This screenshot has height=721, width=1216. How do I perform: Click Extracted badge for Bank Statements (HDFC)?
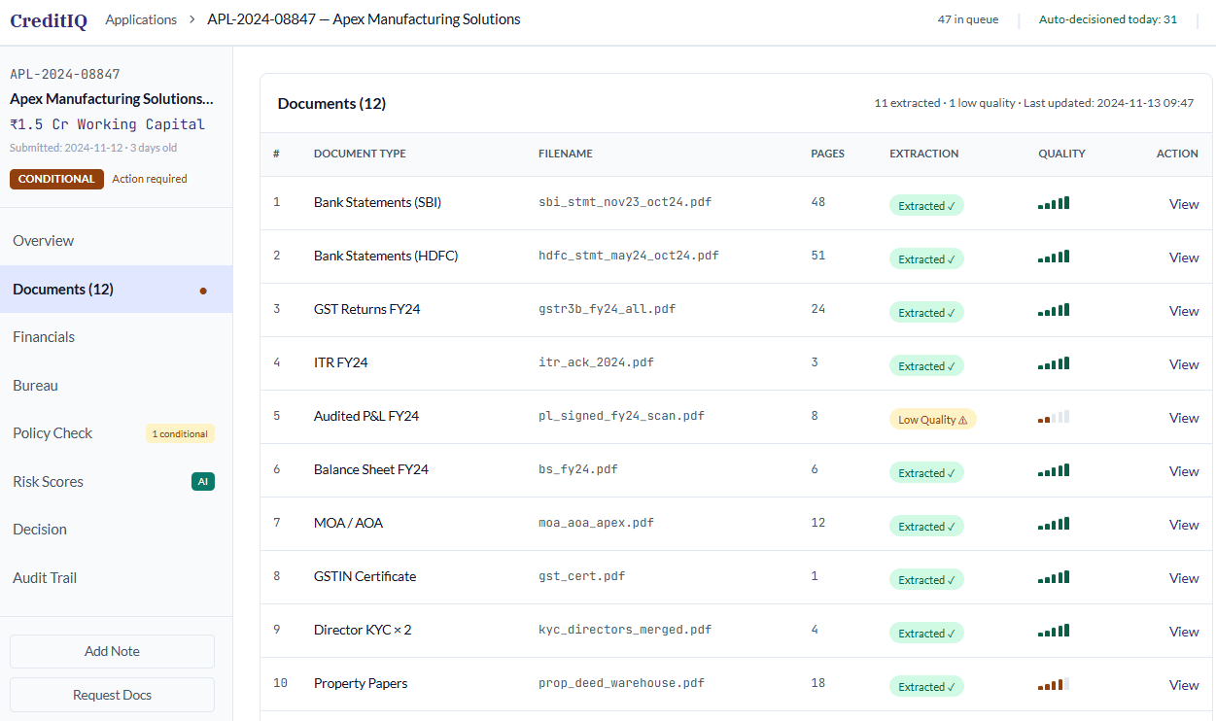[926, 259]
